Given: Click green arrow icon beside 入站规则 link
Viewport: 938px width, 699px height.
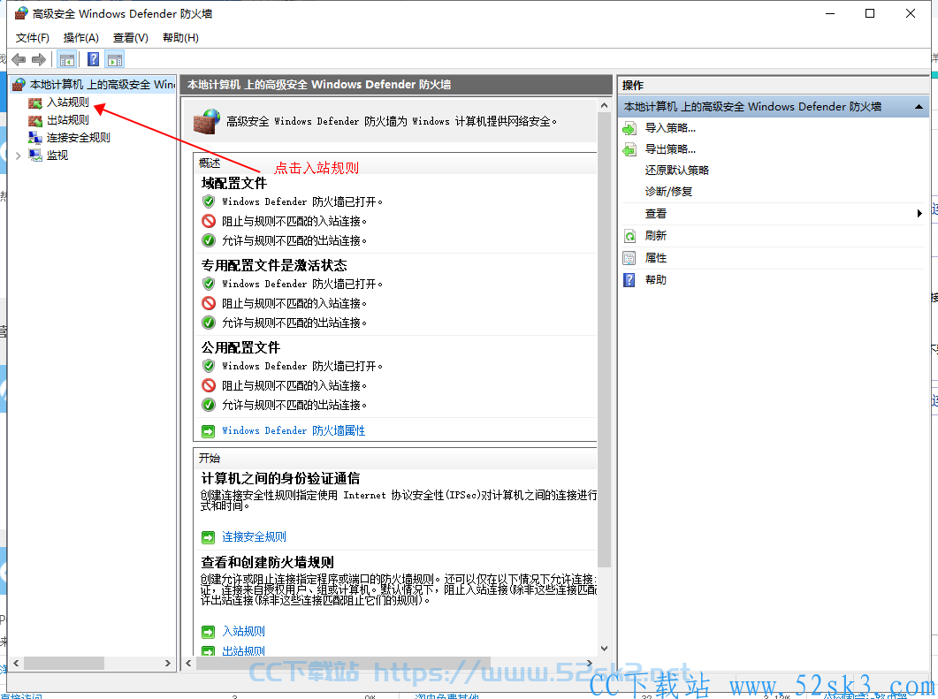Looking at the screenshot, I should [x=208, y=632].
